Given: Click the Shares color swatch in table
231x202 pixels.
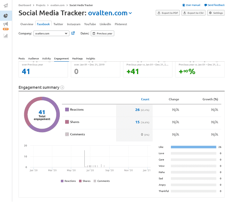Looking at the screenshot, I should 67,122.
